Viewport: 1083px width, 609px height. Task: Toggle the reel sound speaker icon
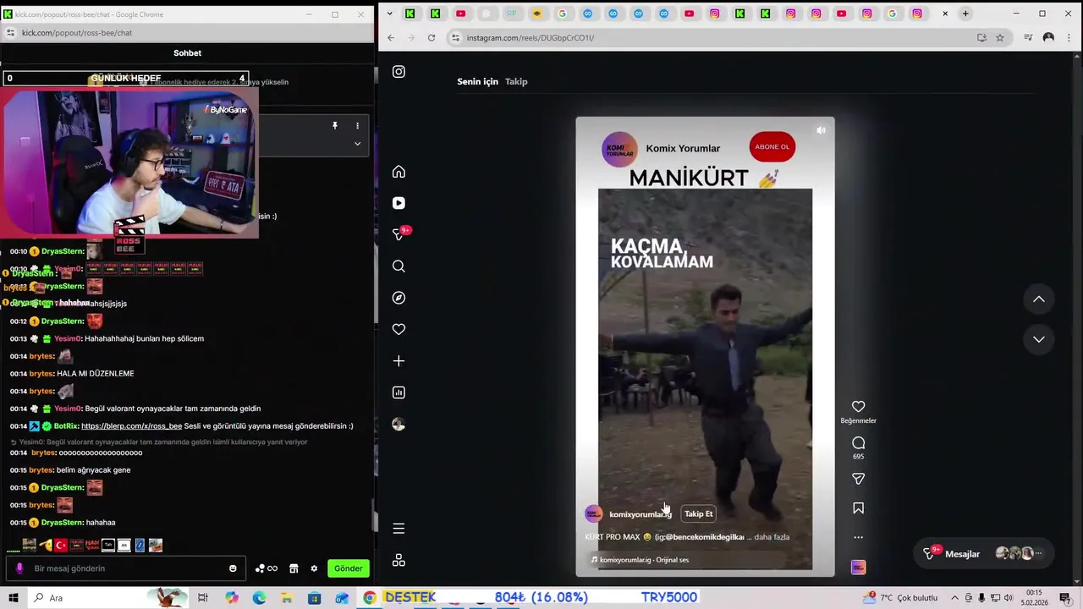[821, 130]
